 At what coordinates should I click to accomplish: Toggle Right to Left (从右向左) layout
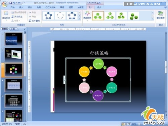[17, 17]
